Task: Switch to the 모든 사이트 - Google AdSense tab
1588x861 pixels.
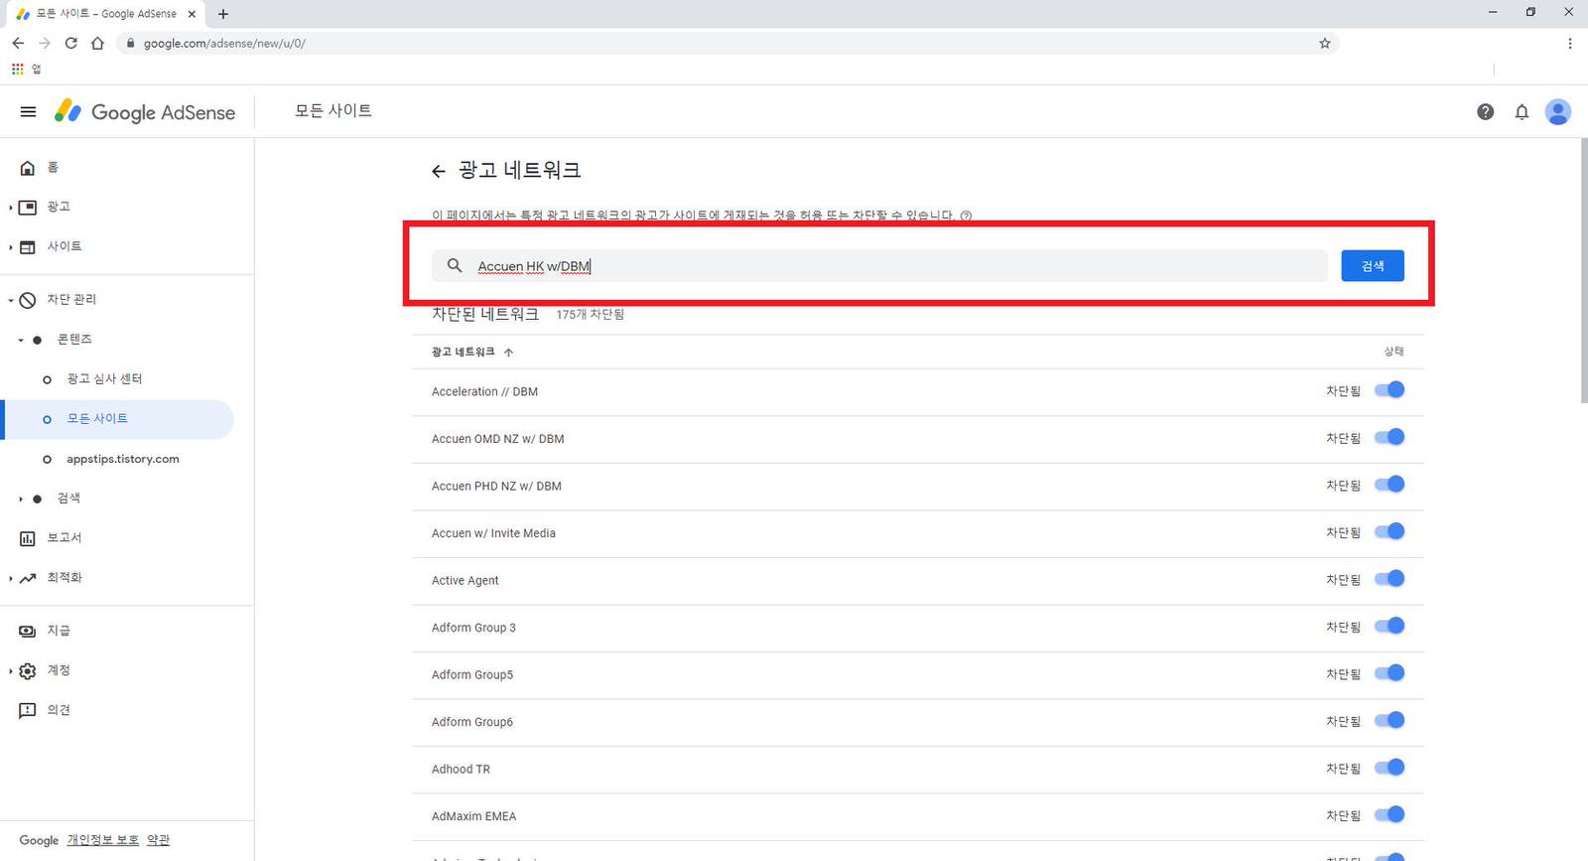Action: click(x=106, y=14)
